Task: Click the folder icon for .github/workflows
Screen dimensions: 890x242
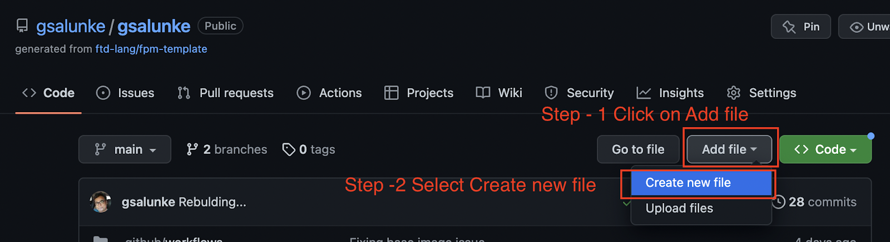Action: pyautogui.click(x=100, y=239)
